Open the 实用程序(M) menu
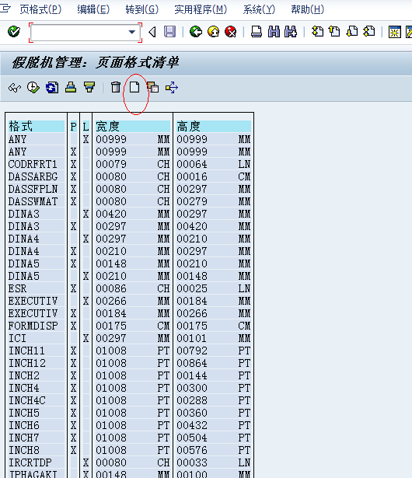The width and height of the screenshot is (412, 478). [x=201, y=10]
